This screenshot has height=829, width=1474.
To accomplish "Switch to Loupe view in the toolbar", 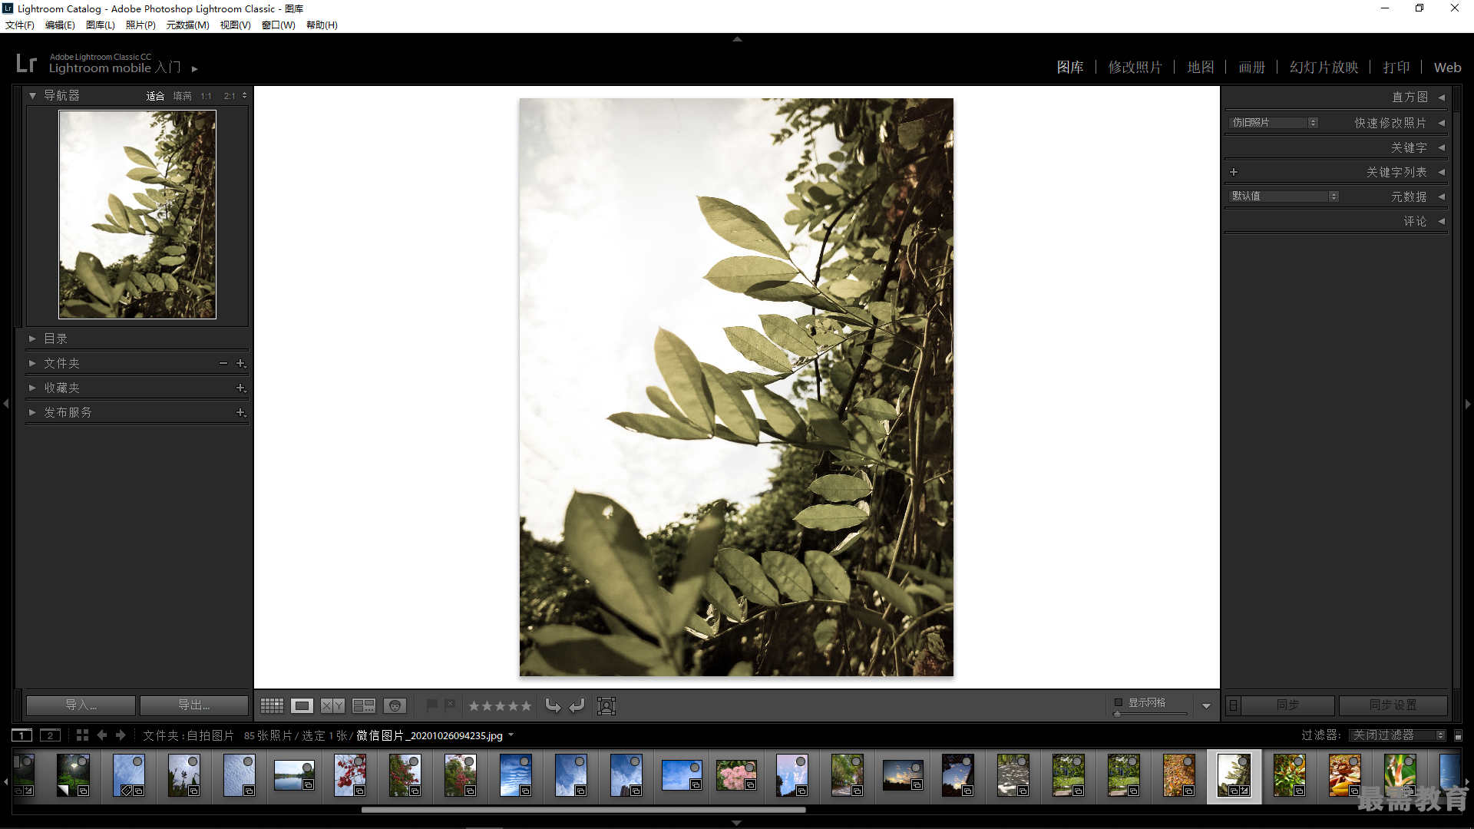I will (x=302, y=705).
